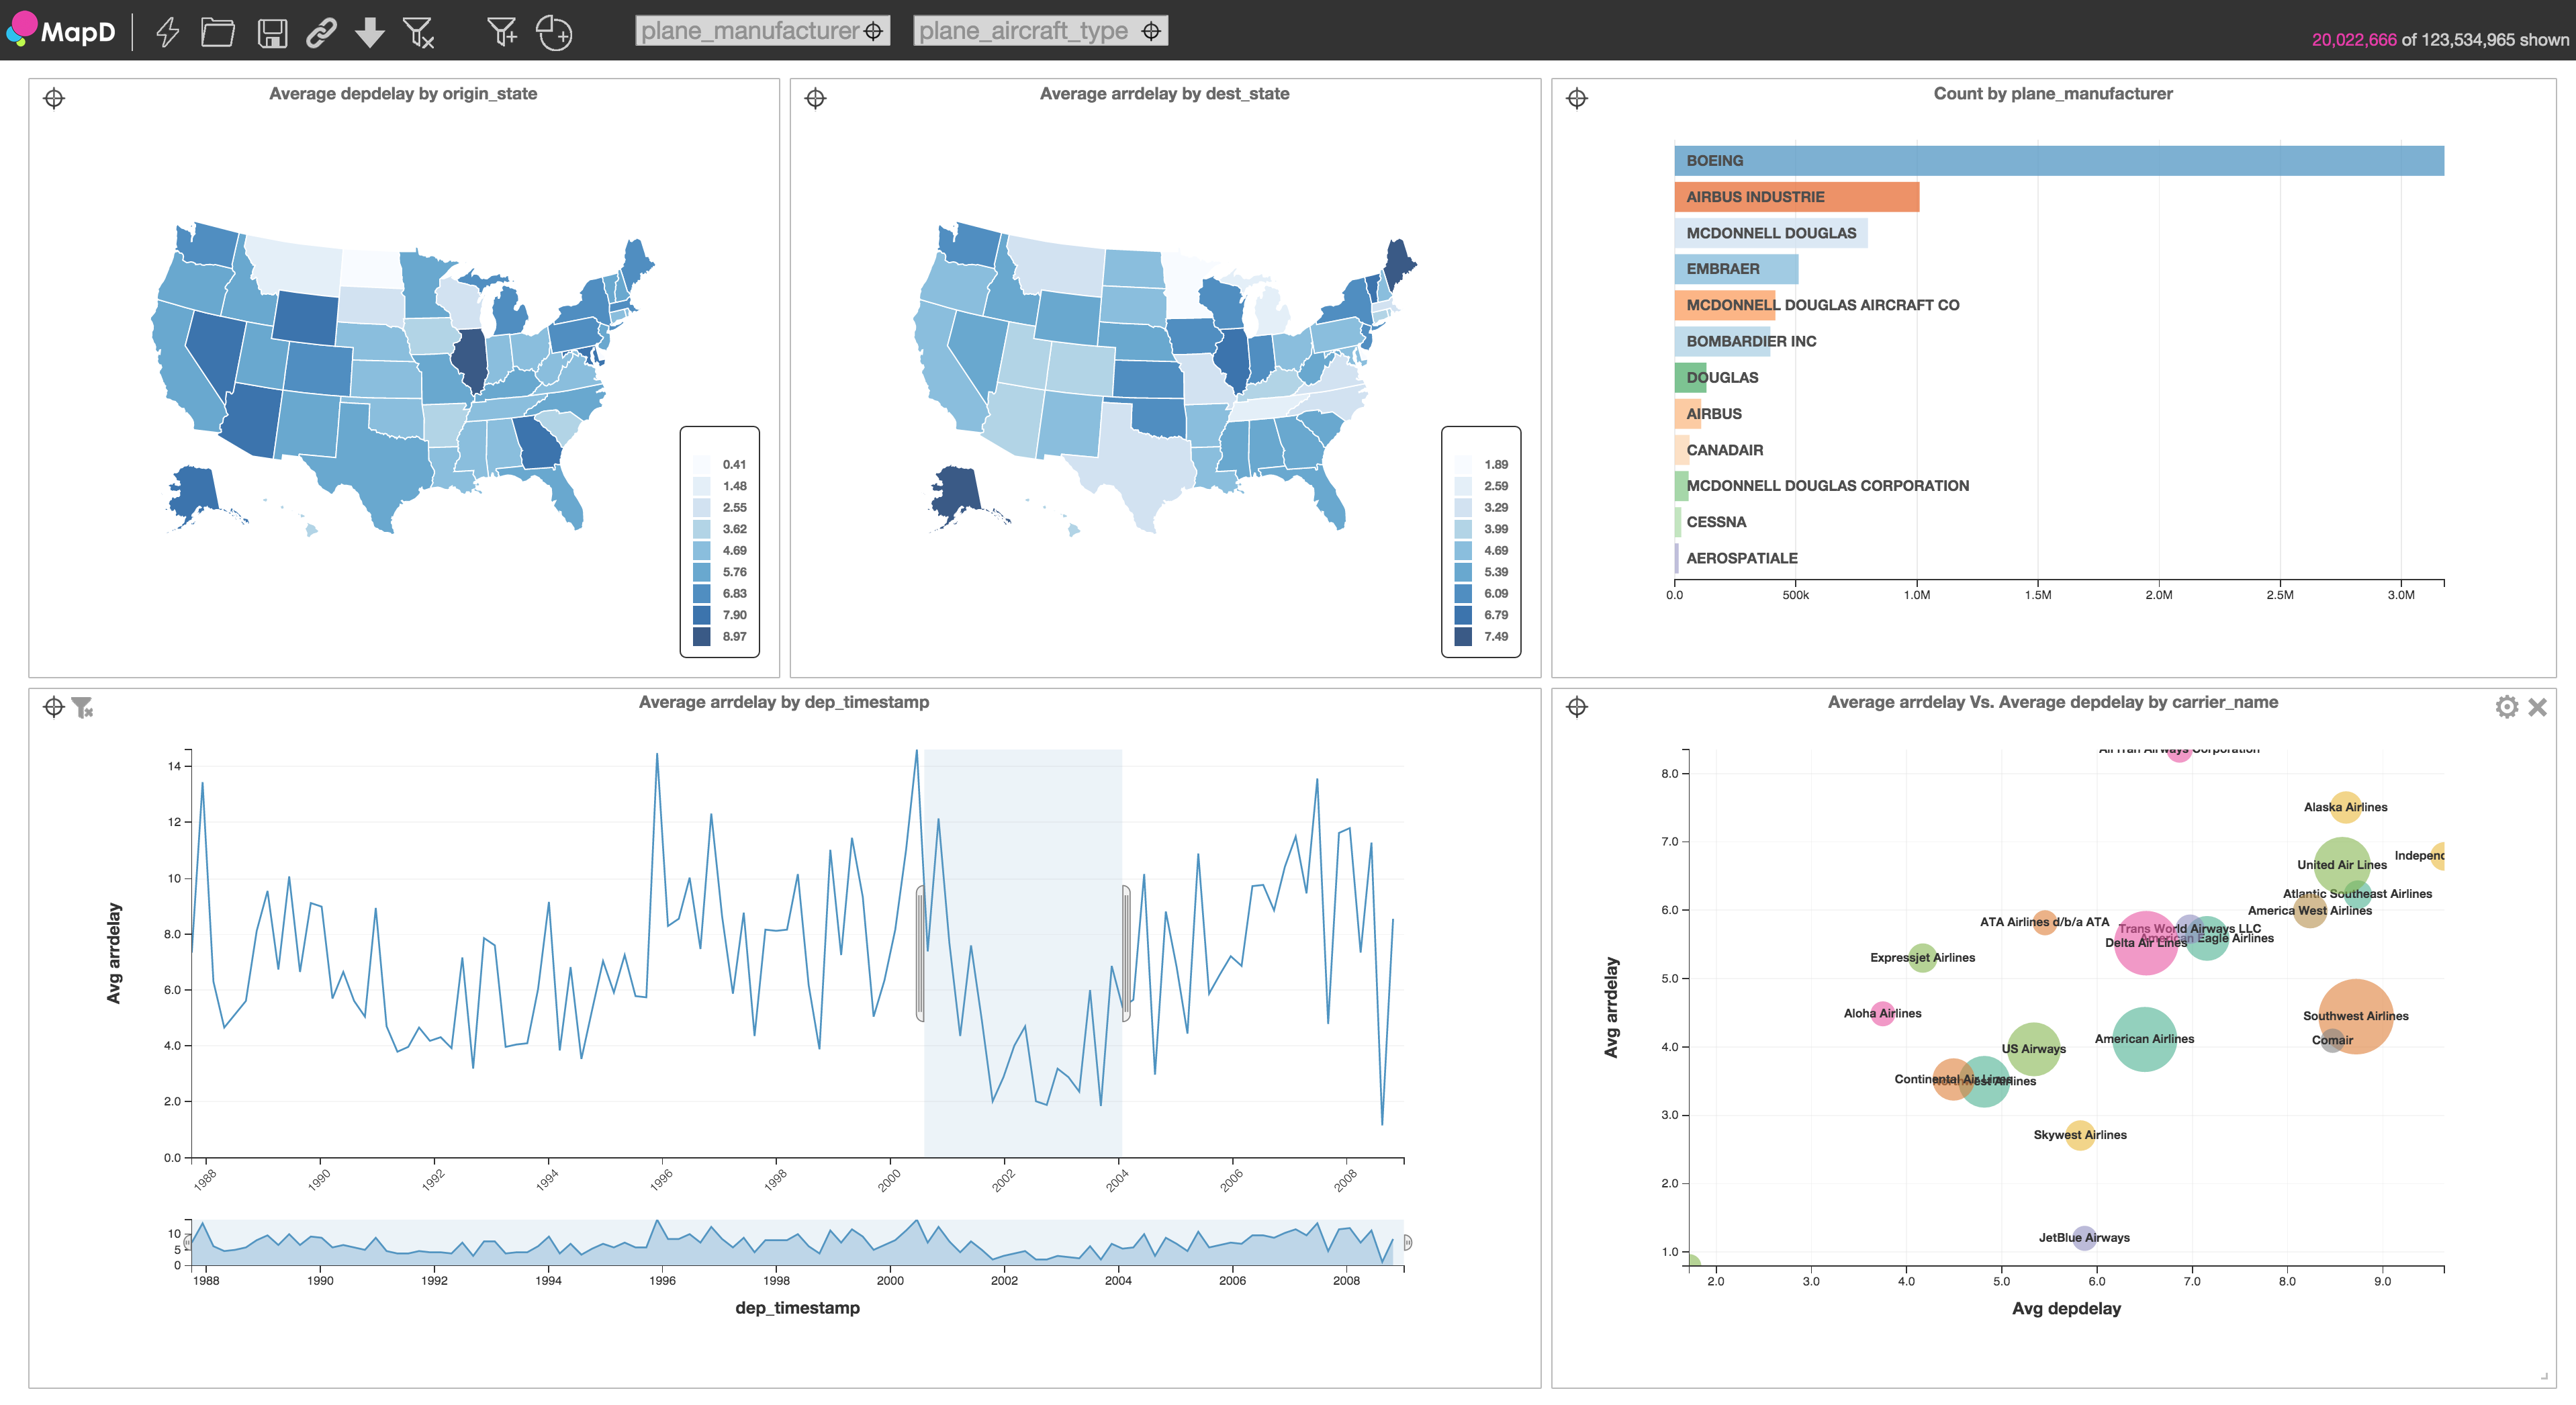Screen dimensions: 2576x1405
Task: Clear the time chart filter icon
Action: point(82,708)
